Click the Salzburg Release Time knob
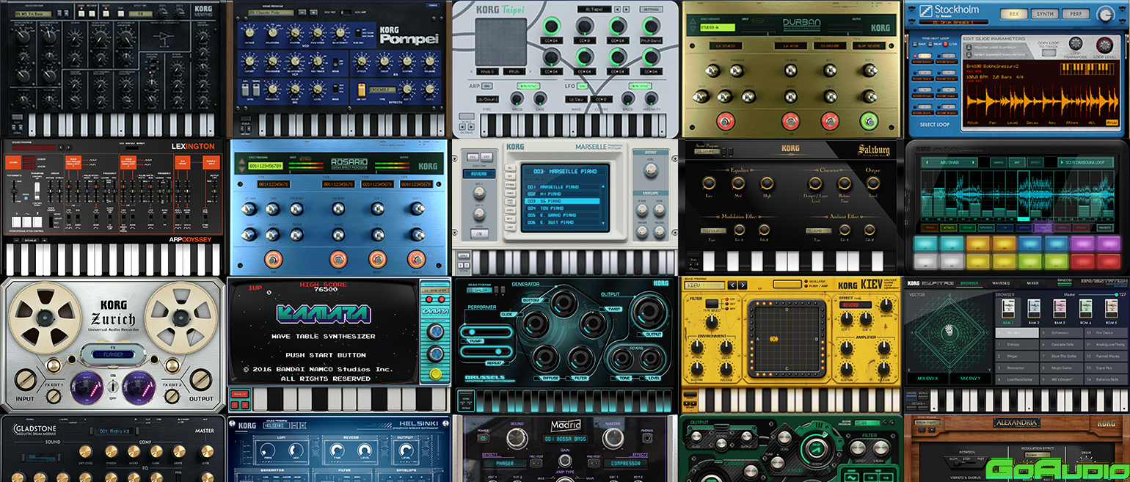 pyautogui.click(x=845, y=183)
